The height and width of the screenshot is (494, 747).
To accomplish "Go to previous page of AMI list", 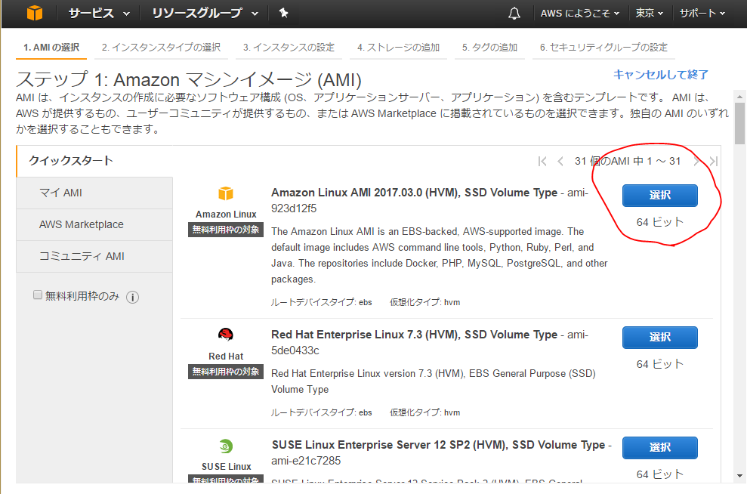I will click(x=560, y=161).
